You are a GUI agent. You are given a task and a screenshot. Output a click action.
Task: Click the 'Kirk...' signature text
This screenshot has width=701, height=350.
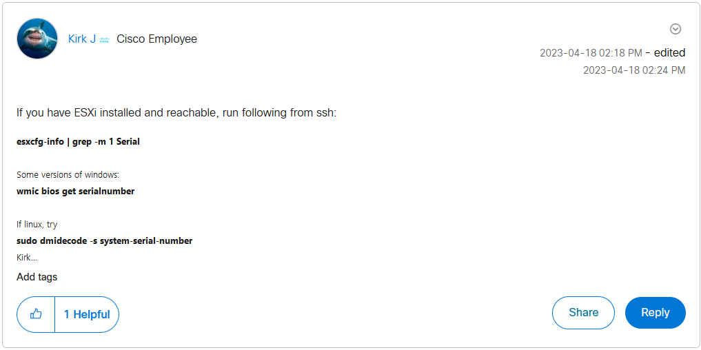(x=27, y=258)
